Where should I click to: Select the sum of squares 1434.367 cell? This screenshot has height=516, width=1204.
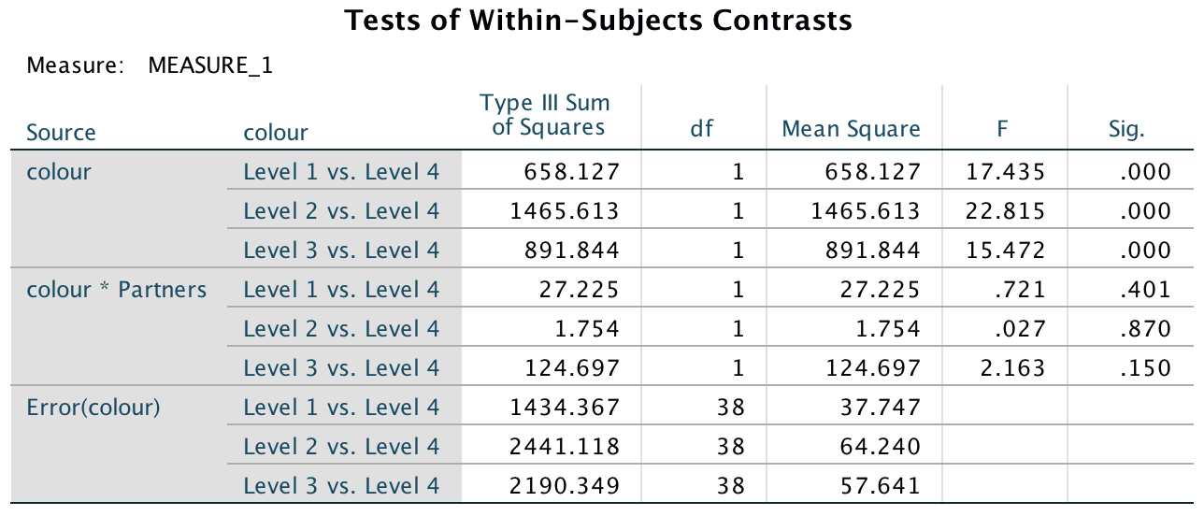(565, 408)
